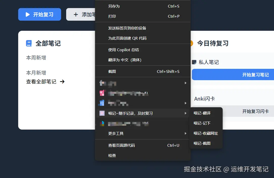
Task: Choose 喵记-记下 in submenu
Action: coord(206,123)
